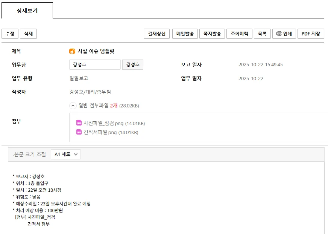Click the 업무함 text field containing 강성호
The image size is (328, 234).
95,65
